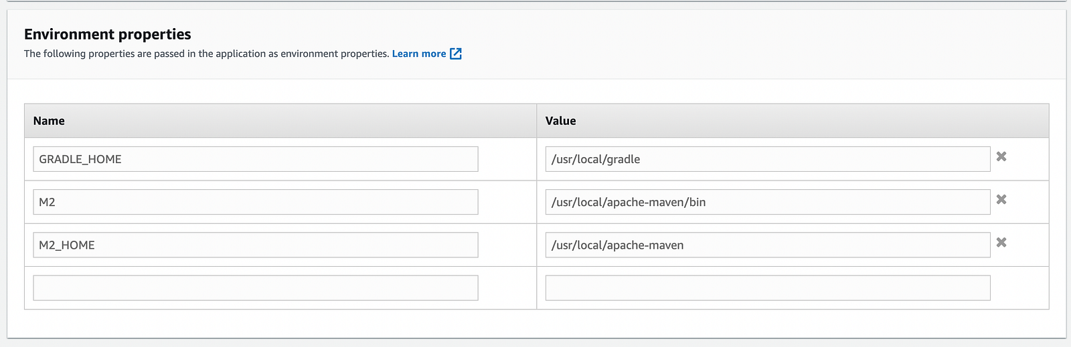Click the Environment properties heading
The width and height of the screenshot is (1071, 347).
point(108,34)
